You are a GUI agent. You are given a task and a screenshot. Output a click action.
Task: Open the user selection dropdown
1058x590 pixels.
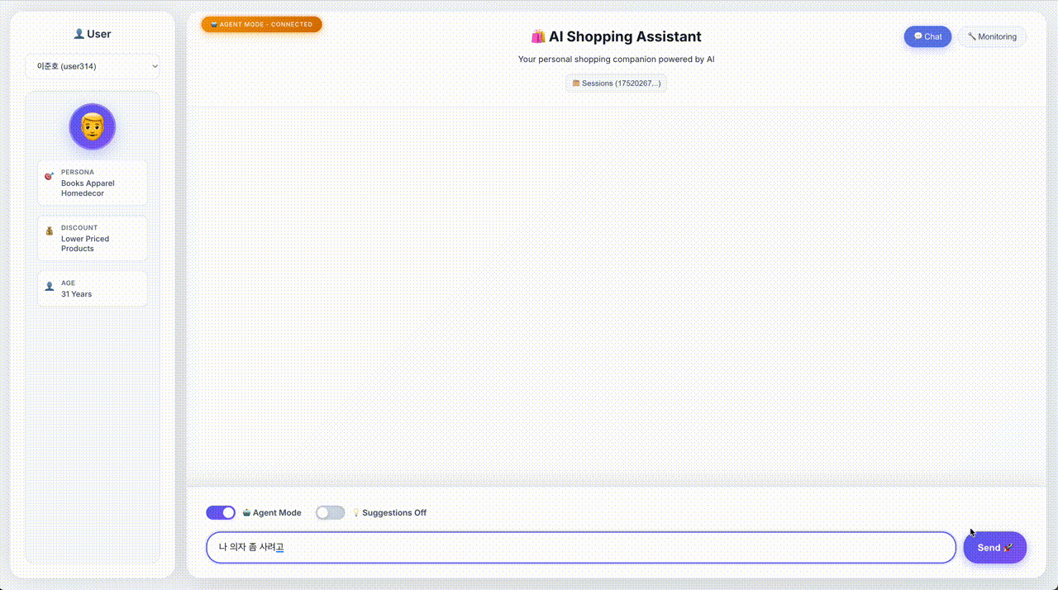coord(93,66)
